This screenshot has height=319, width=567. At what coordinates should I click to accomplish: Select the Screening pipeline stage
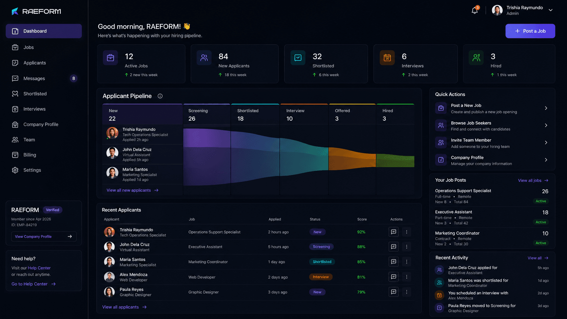coord(207,115)
